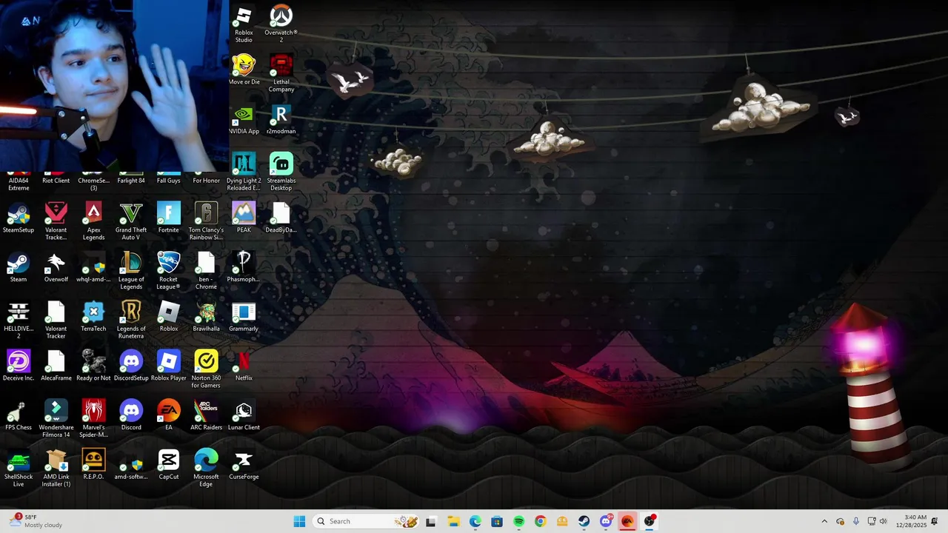Open the weather widget showing 58°F
Viewport: 948px width, 533px height.
[x=37, y=521]
